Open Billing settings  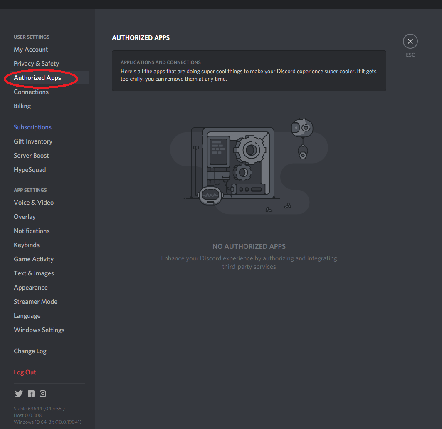point(22,106)
